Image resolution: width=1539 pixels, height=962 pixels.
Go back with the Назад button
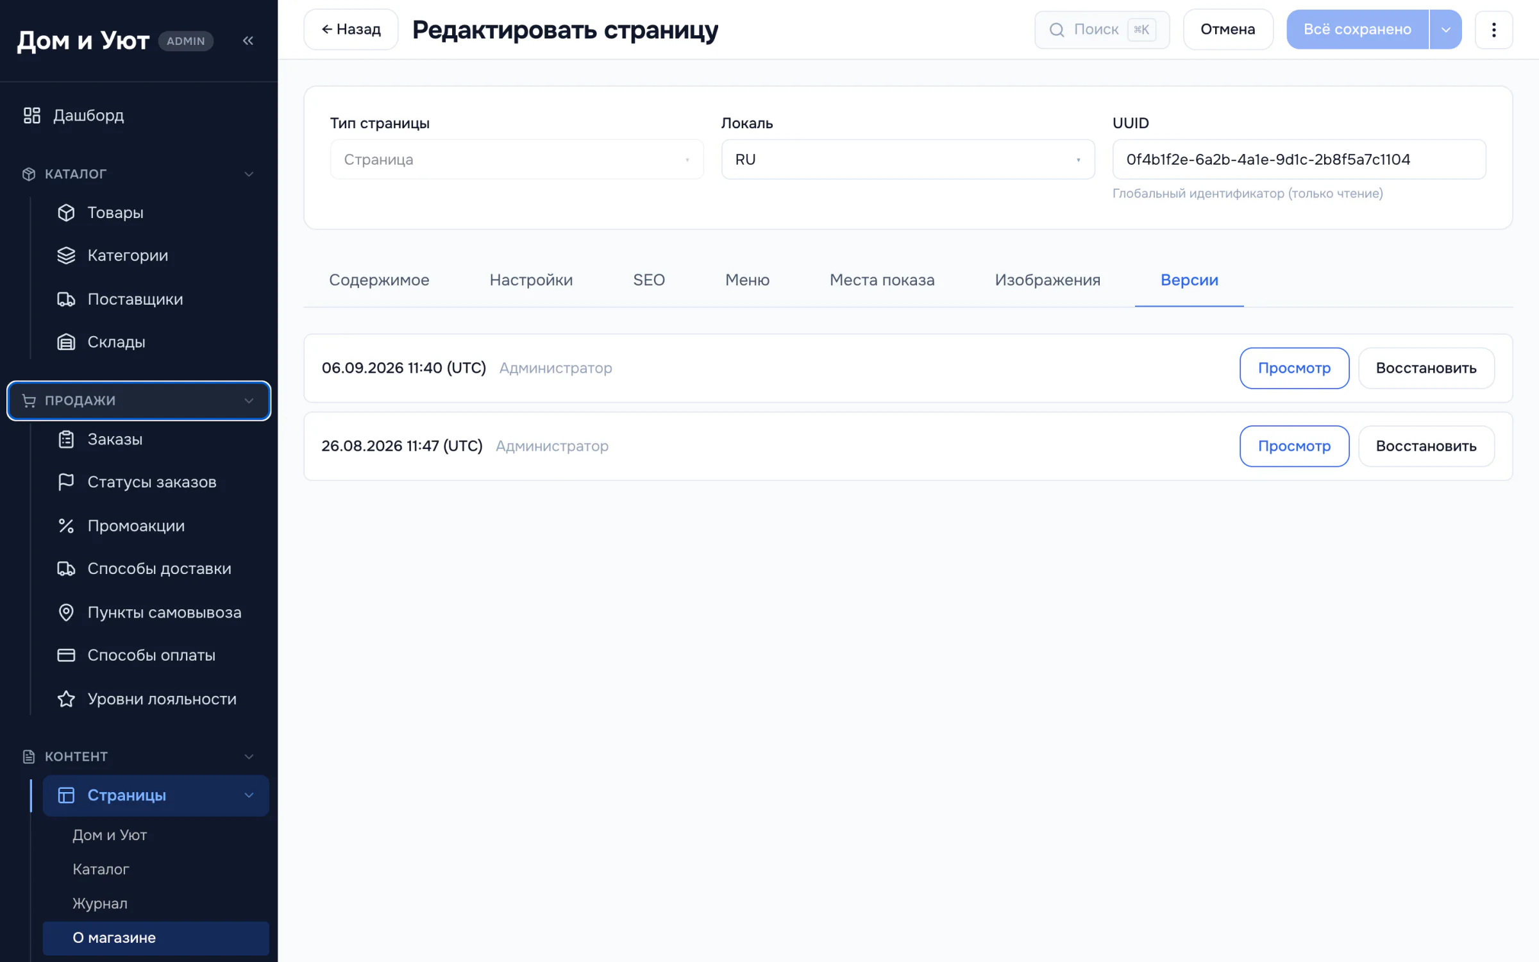pyautogui.click(x=351, y=30)
